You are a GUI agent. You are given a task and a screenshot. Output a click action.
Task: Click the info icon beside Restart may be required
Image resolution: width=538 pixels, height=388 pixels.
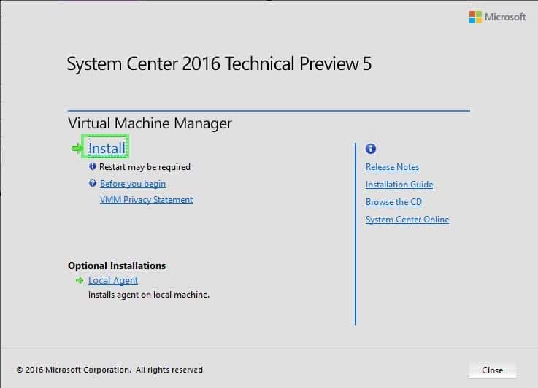(93, 166)
